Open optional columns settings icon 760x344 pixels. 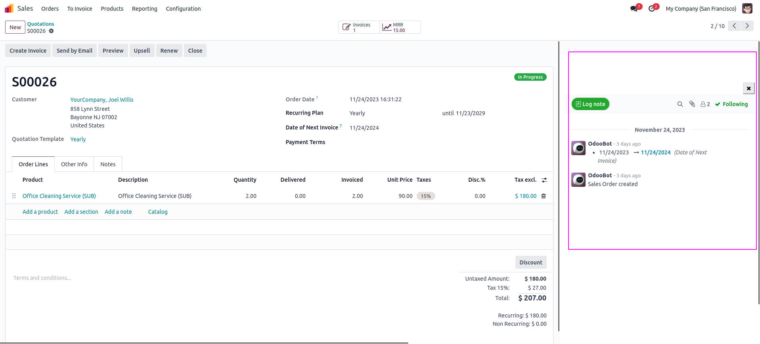pos(544,180)
